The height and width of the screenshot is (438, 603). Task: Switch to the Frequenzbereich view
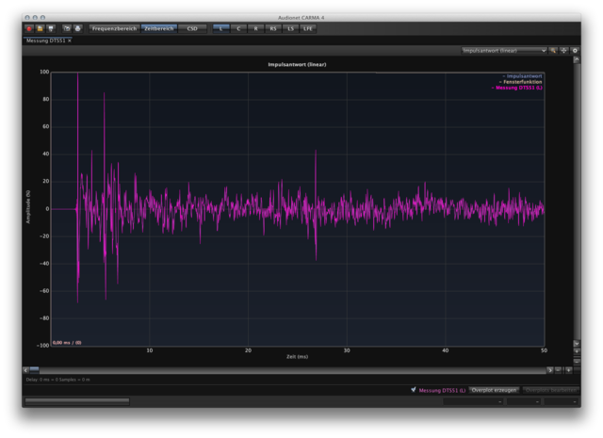click(x=114, y=28)
